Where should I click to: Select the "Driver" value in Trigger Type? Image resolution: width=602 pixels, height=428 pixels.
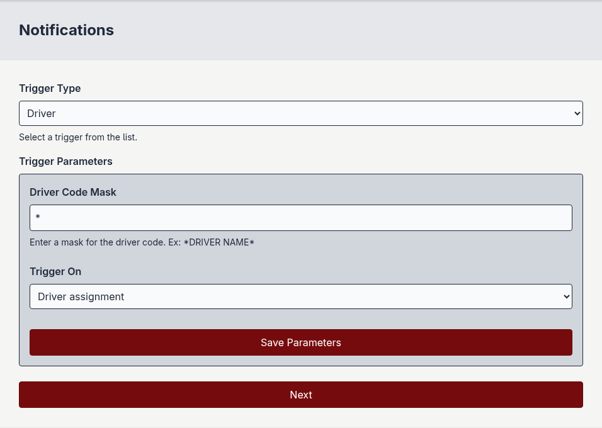[x=42, y=114]
